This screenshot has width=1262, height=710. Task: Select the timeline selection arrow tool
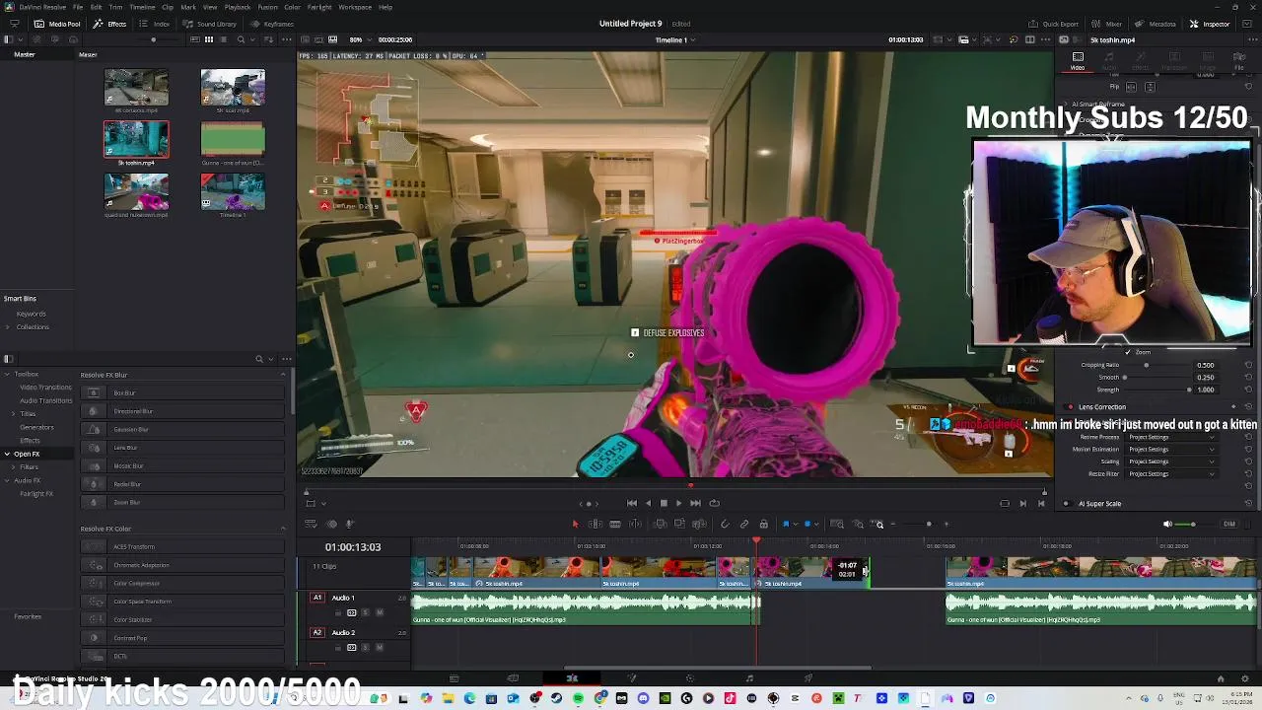[x=575, y=524]
